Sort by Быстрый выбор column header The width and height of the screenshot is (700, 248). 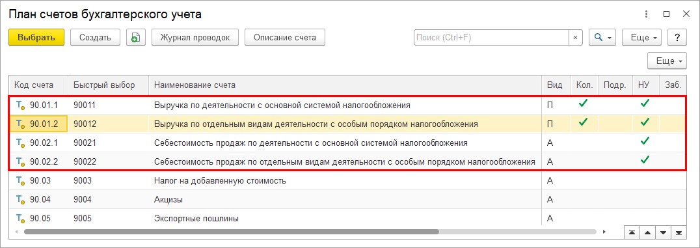click(108, 85)
